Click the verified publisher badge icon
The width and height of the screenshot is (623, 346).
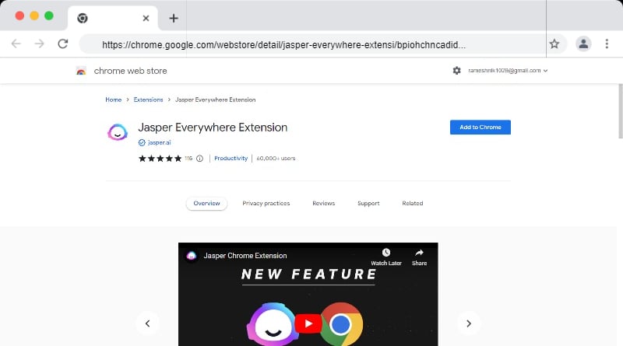tap(142, 142)
